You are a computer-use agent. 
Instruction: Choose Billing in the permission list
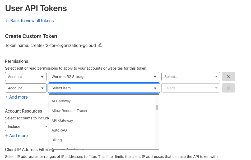click(x=57, y=140)
